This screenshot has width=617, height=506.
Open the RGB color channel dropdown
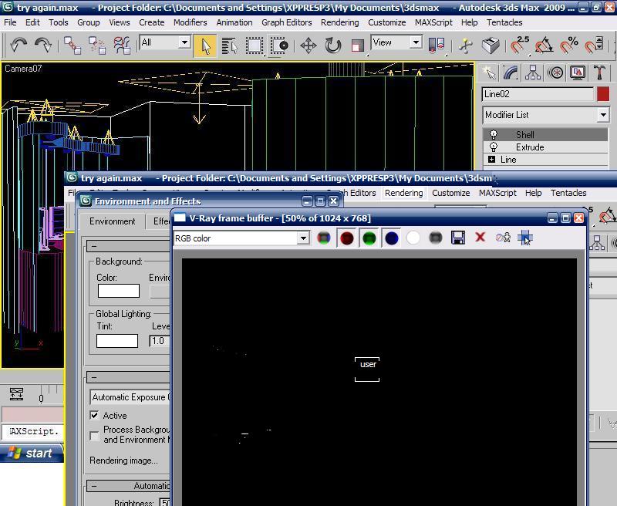click(x=303, y=238)
